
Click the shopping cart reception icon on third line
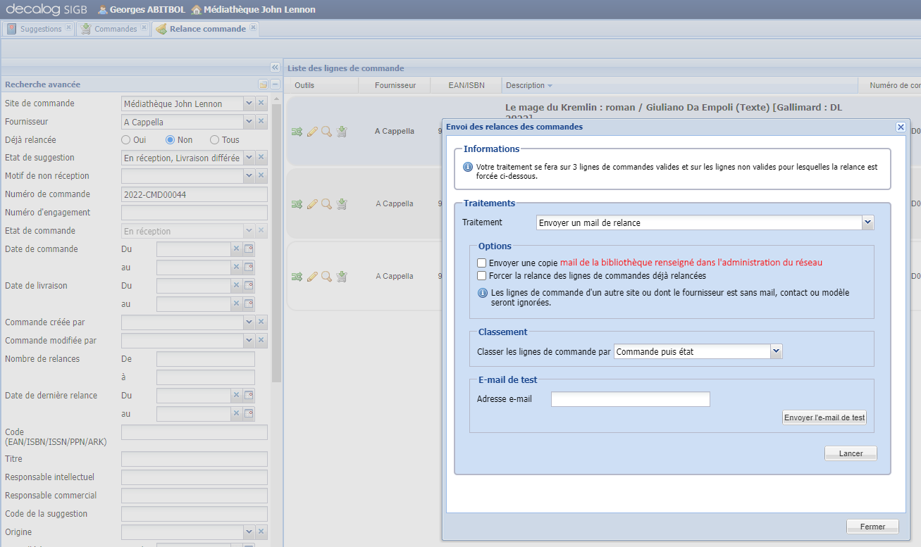click(341, 276)
